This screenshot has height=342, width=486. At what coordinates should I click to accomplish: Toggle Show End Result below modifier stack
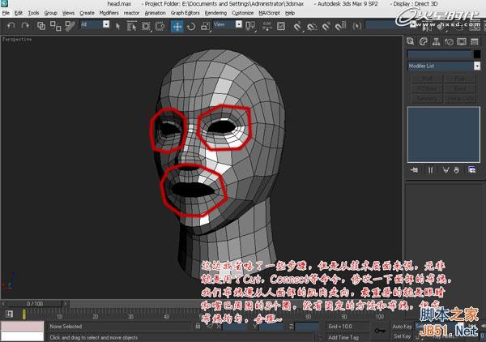[x=429, y=169]
